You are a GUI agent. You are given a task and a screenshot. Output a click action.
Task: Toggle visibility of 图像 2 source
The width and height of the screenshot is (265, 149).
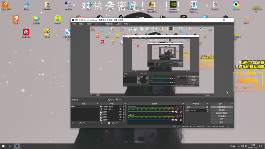tap(120, 120)
